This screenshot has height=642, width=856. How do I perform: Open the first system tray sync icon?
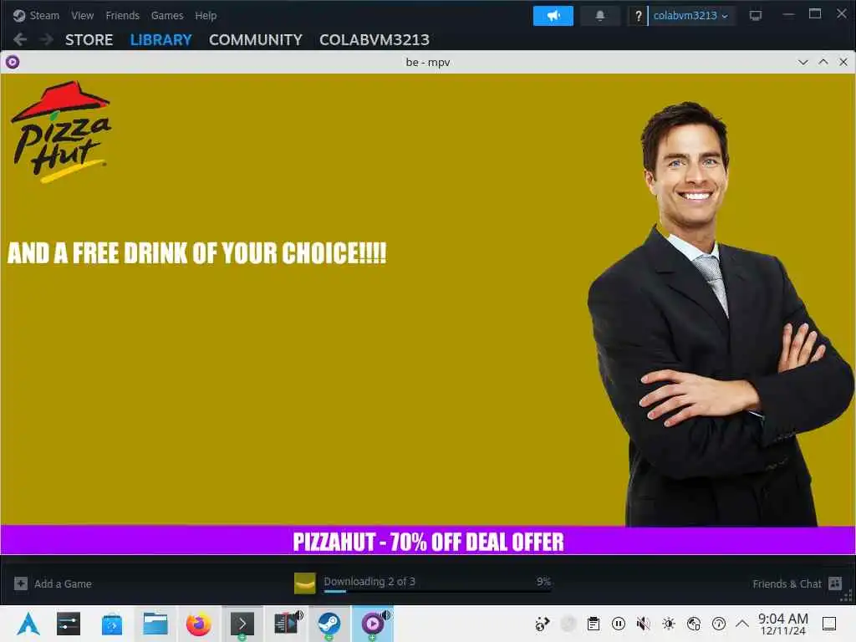coord(542,624)
